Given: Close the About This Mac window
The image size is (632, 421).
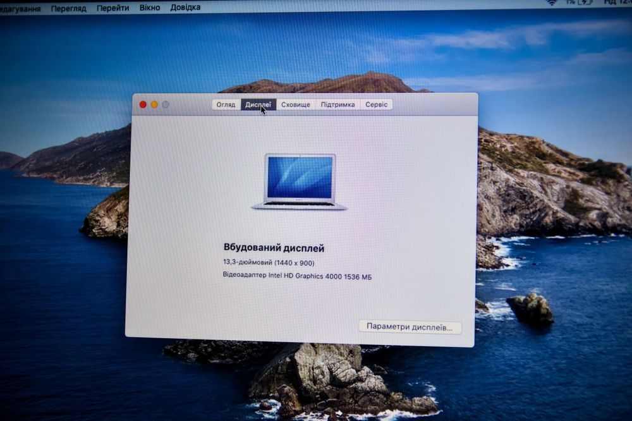Looking at the screenshot, I should (143, 104).
